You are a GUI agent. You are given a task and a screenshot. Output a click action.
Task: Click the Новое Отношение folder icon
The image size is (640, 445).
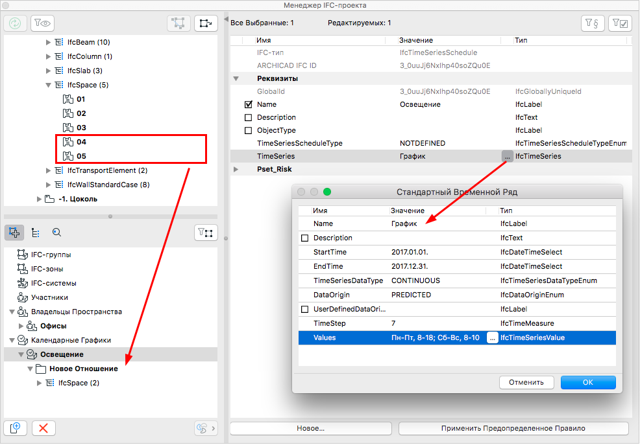point(40,369)
